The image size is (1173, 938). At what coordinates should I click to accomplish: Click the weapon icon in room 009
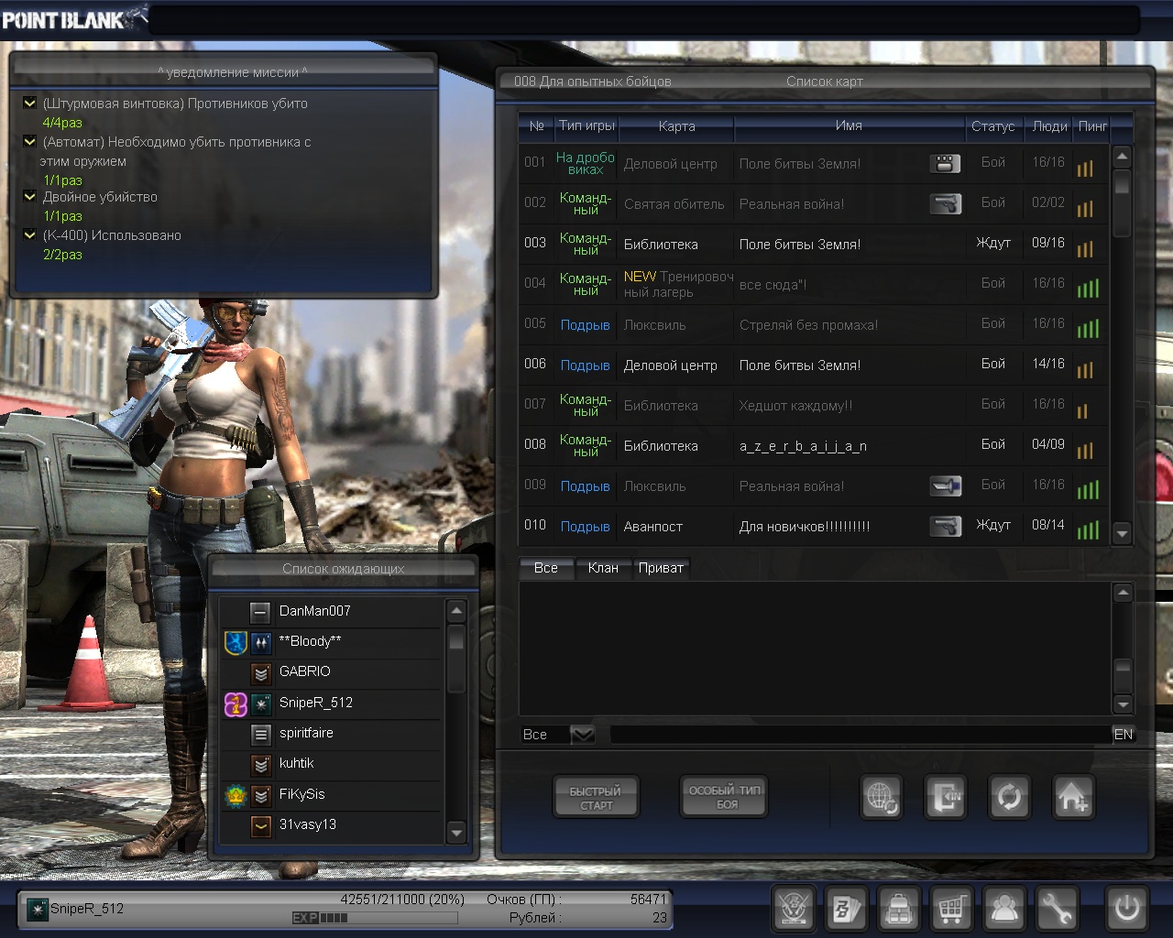point(945,485)
